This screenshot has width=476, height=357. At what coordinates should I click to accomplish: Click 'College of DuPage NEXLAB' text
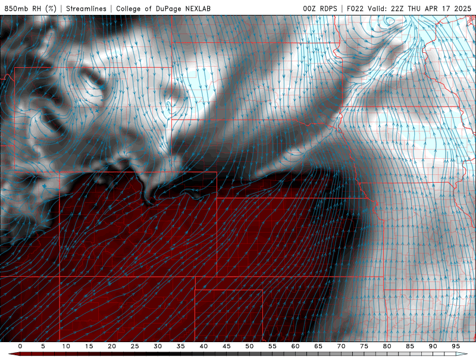click(x=163, y=8)
